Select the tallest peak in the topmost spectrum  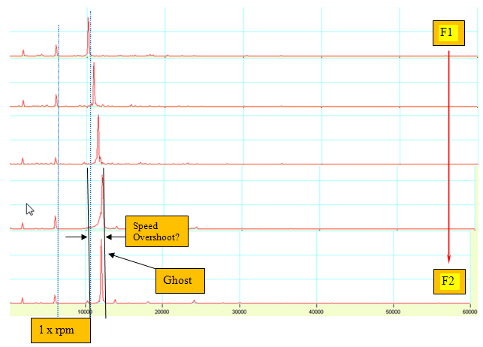click(89, 37)
